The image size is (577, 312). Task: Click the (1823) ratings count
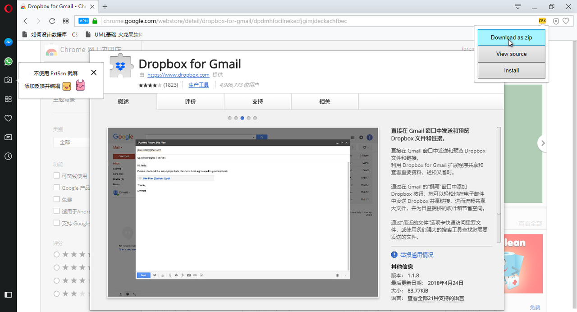tap(171, 85)
